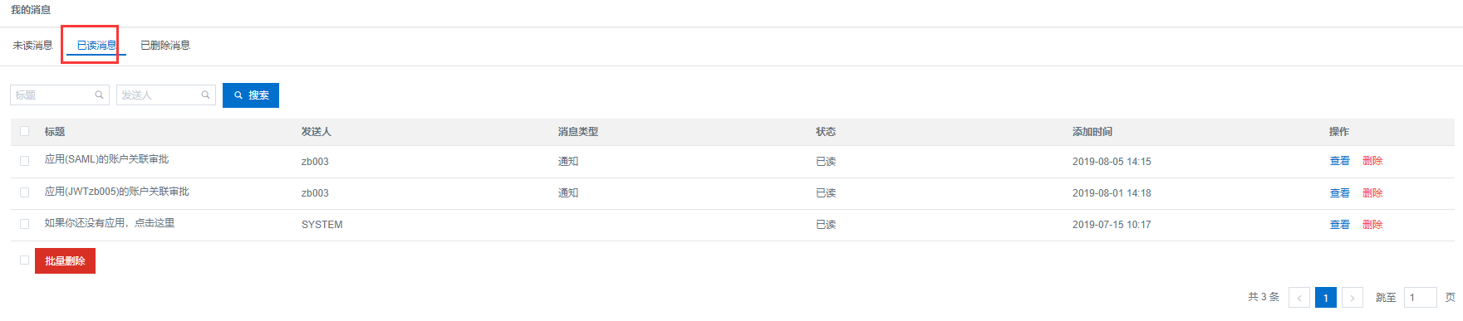Click the magnifier icon in 标题 field
This screenshot has height=321, width=1463.
pyautogui.click(x=99, y=95)
